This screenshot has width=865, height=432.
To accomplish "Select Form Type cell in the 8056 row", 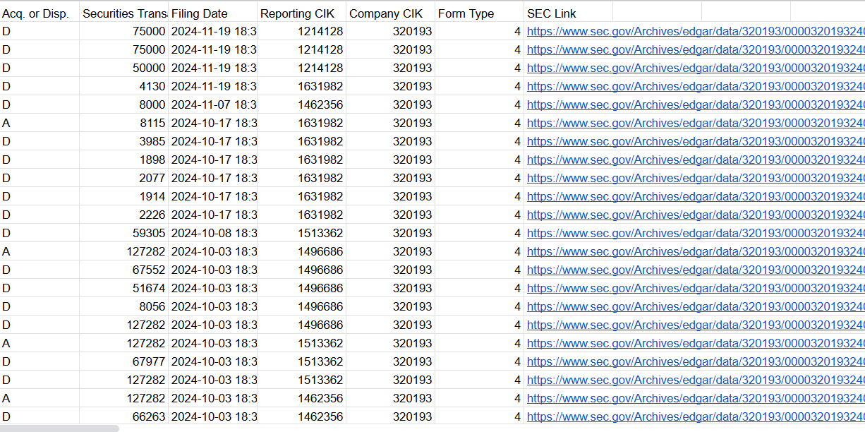I will 478,306.
